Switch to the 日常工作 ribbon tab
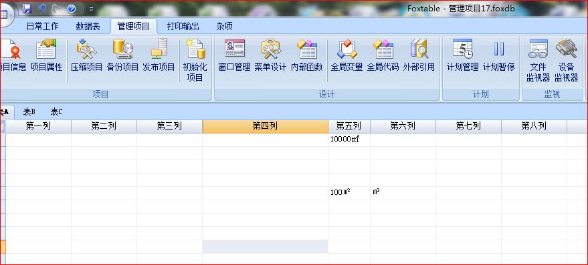 (x=42, y=26)
